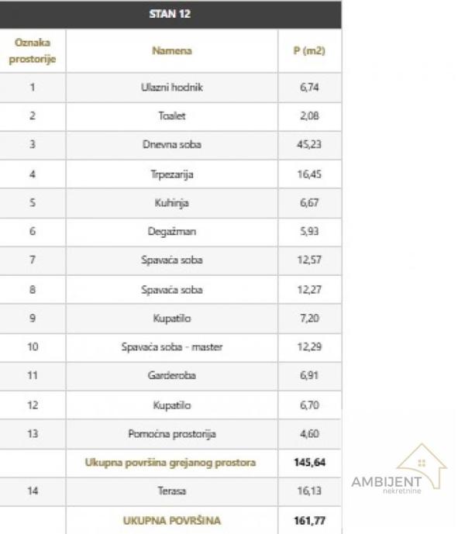This screenshot has height=534, width=465.
Task: Click the P (m2) column header
Action: pyautogui.click(x=309, y=51)
